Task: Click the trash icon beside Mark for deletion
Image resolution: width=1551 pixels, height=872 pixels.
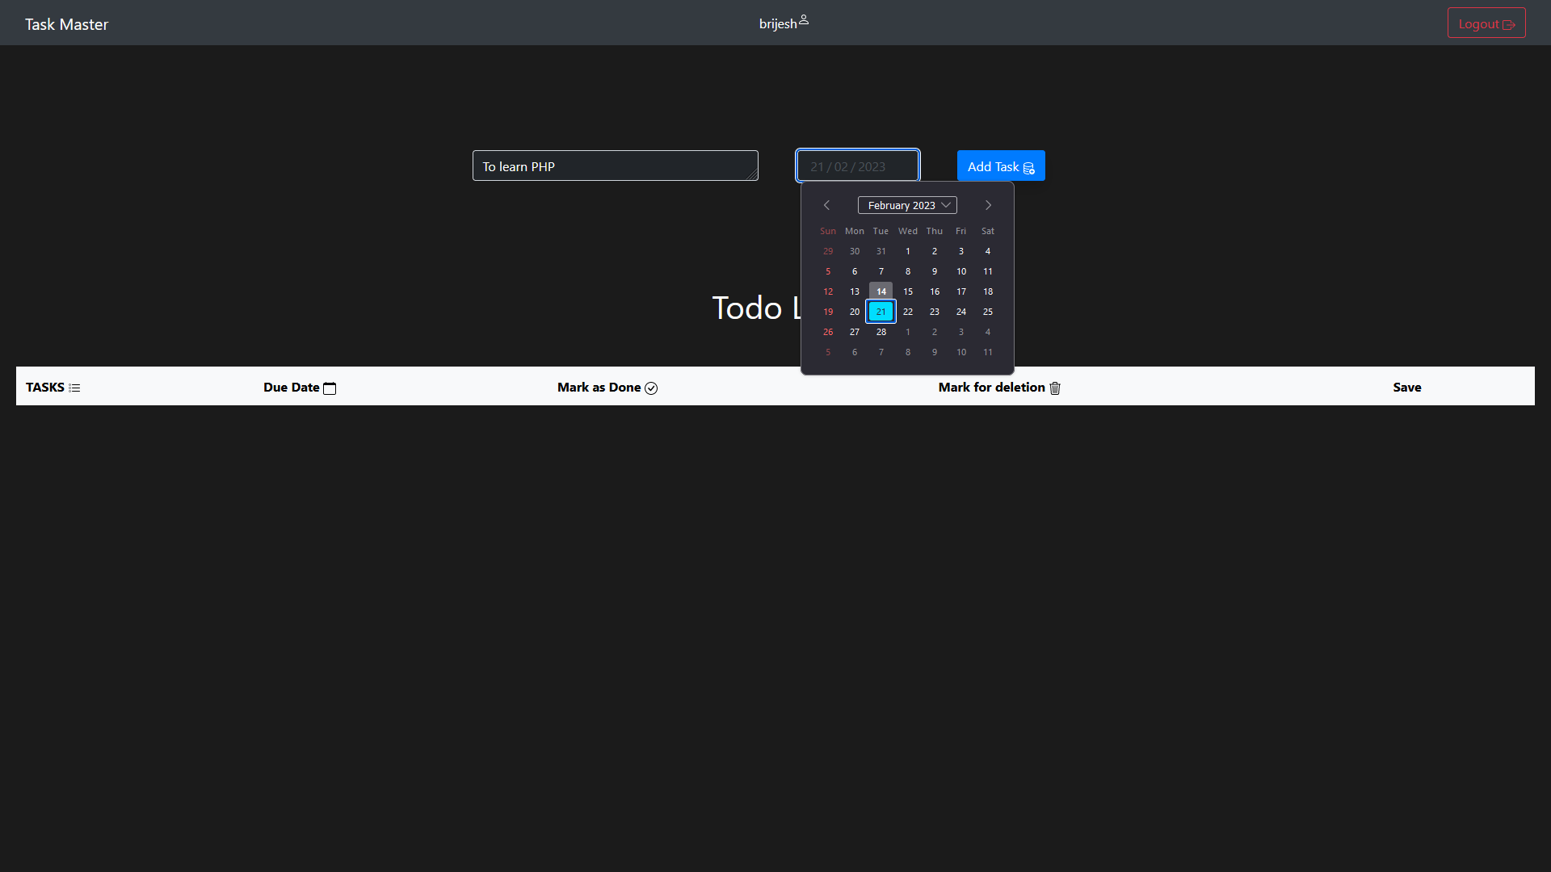Action: coord(1055,388)
